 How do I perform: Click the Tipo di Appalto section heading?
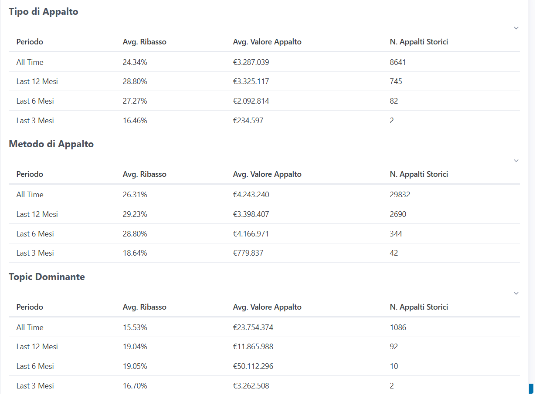tap(44, 12)
